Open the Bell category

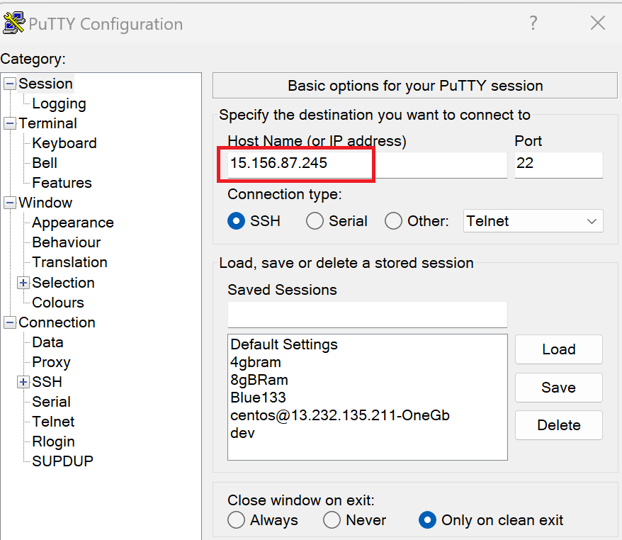point(45,163)
